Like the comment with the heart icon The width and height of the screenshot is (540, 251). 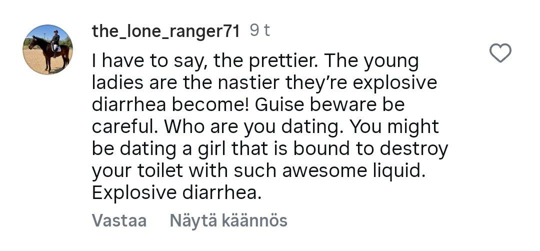click(x=500, y=53)
